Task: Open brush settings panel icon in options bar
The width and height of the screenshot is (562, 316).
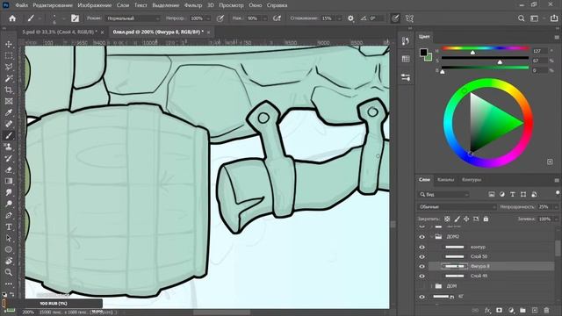Action: (x=75, y=18)
